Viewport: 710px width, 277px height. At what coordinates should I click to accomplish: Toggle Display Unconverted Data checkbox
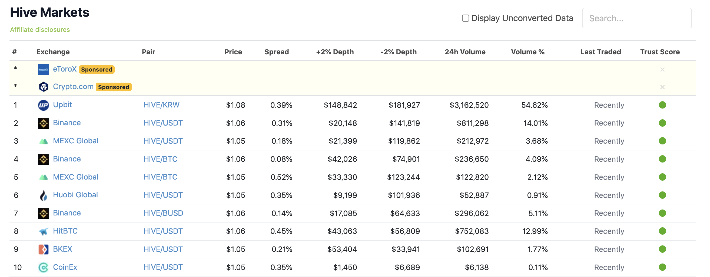(465, 18)
